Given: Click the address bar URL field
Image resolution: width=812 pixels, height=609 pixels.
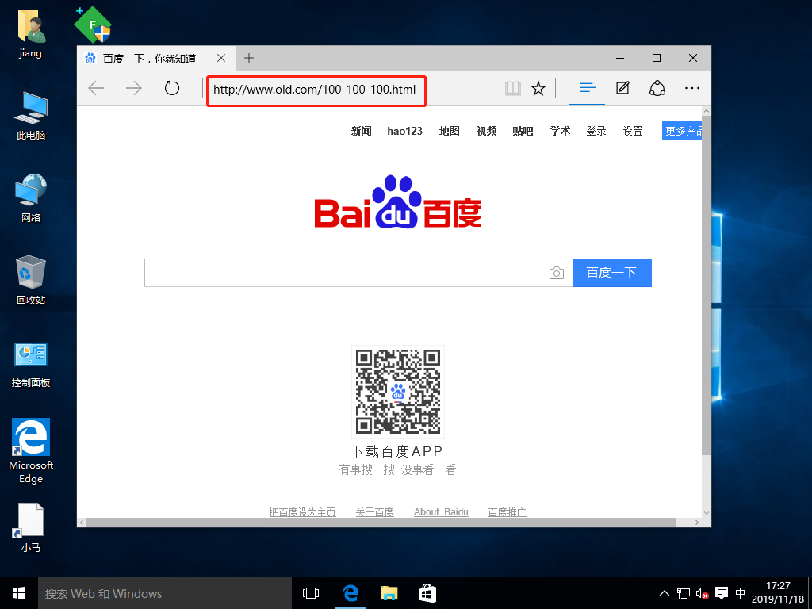Looking at the screenshot, I should coord(316,90).
